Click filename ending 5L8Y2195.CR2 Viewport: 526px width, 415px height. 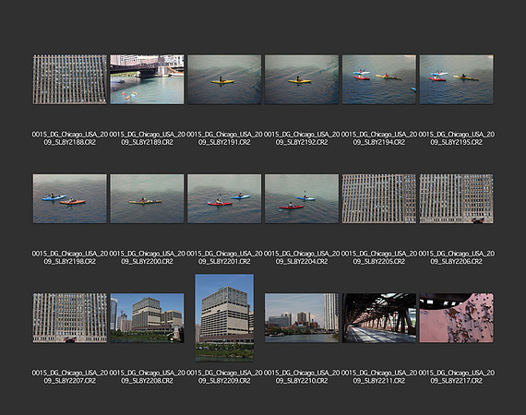click(456, 138)
